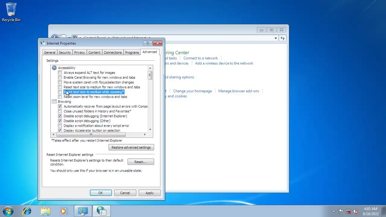Screen dimensions: 386x217
Task: Click the Help question mark button in Internet Properties
Action: pyautogui.click(x=147, y=43)
